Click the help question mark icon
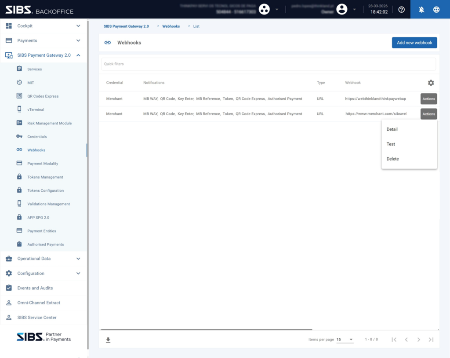 pyautogui.click(x=401, y=10)
